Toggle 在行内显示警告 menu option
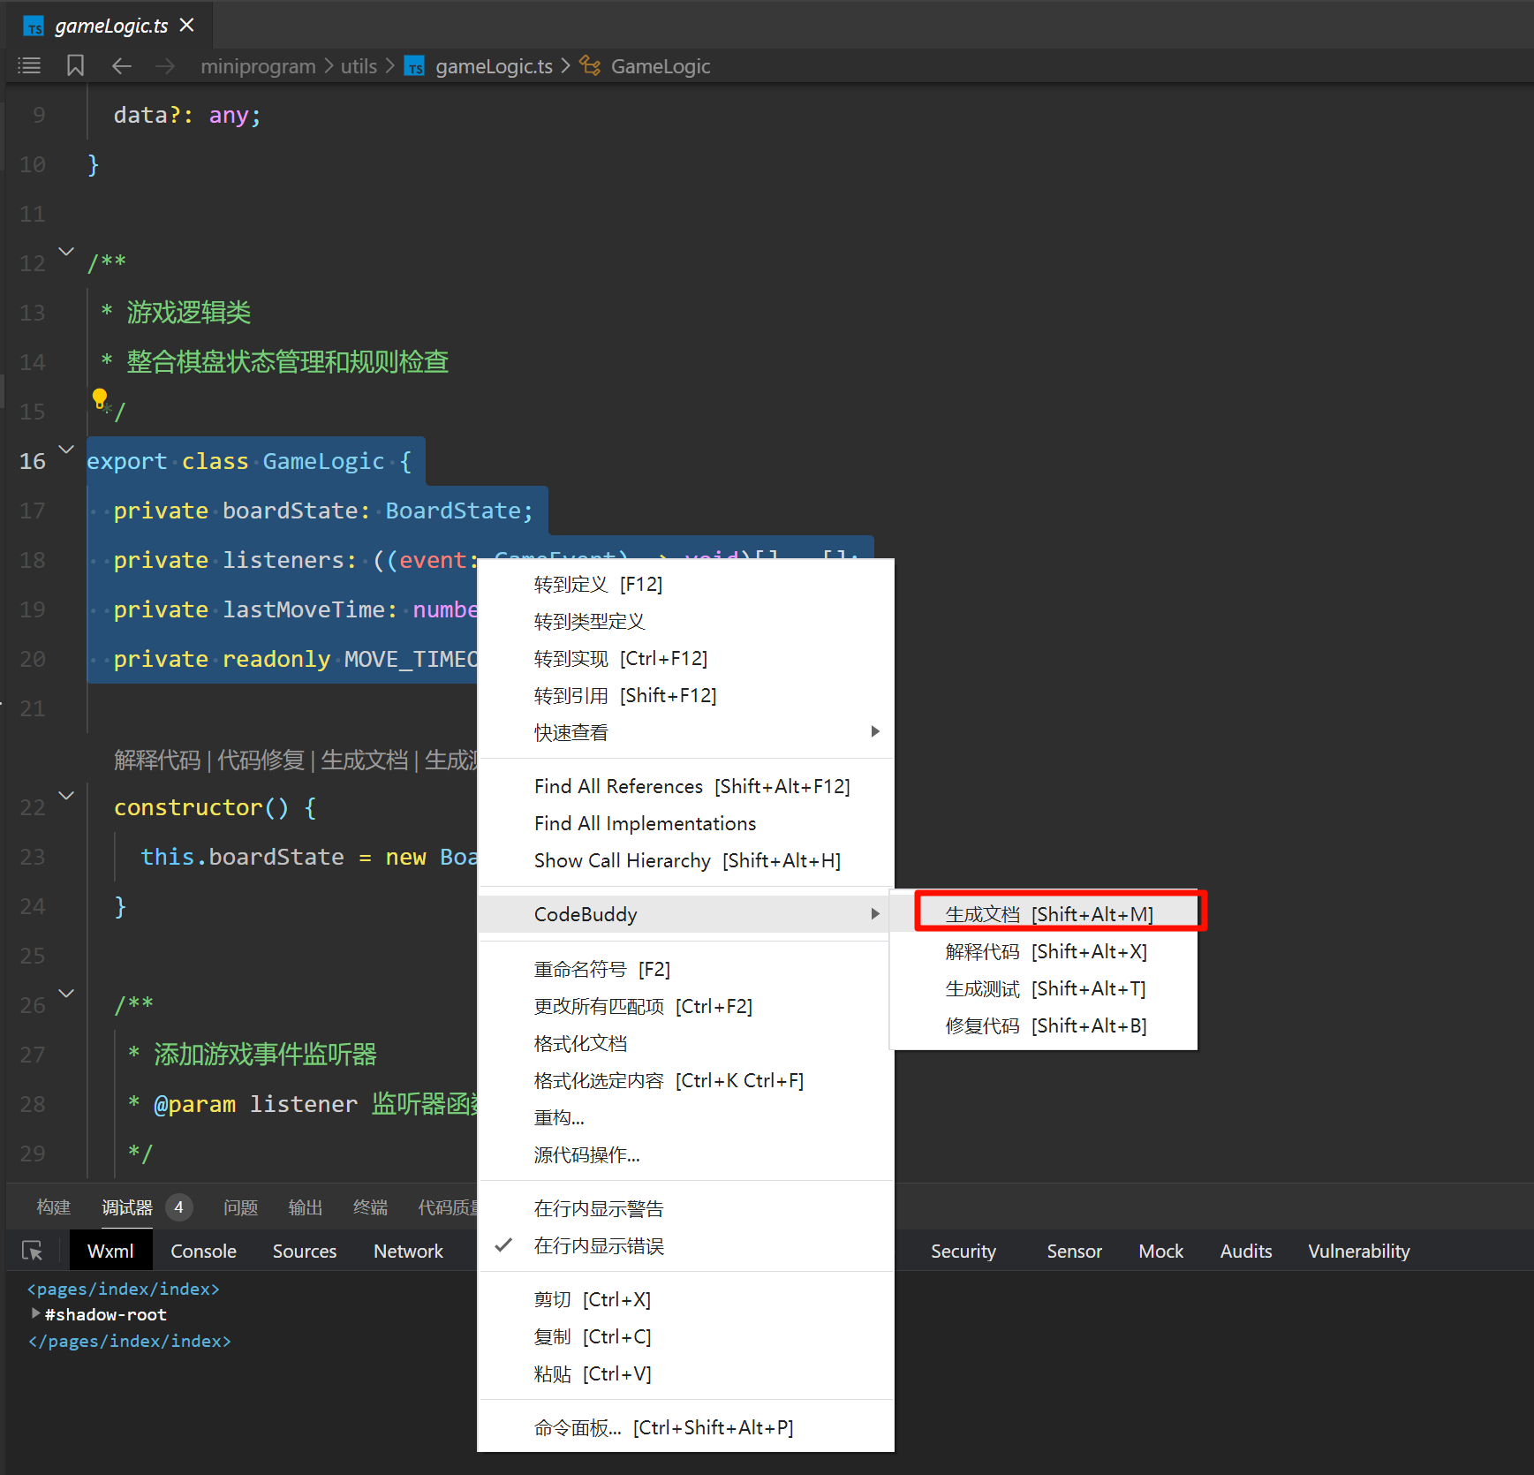Viewport: 1534px width, 1475px height. pyautogui.click(x=599, y=1208)
